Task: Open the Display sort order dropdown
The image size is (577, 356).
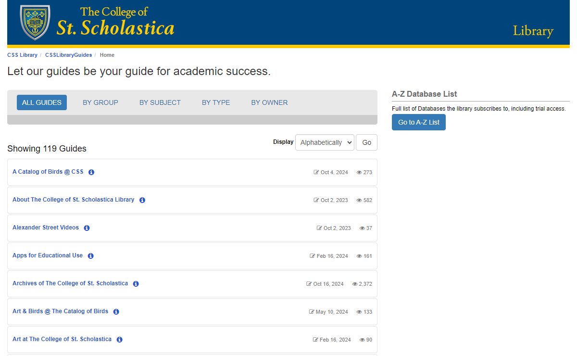Action: 325,142
